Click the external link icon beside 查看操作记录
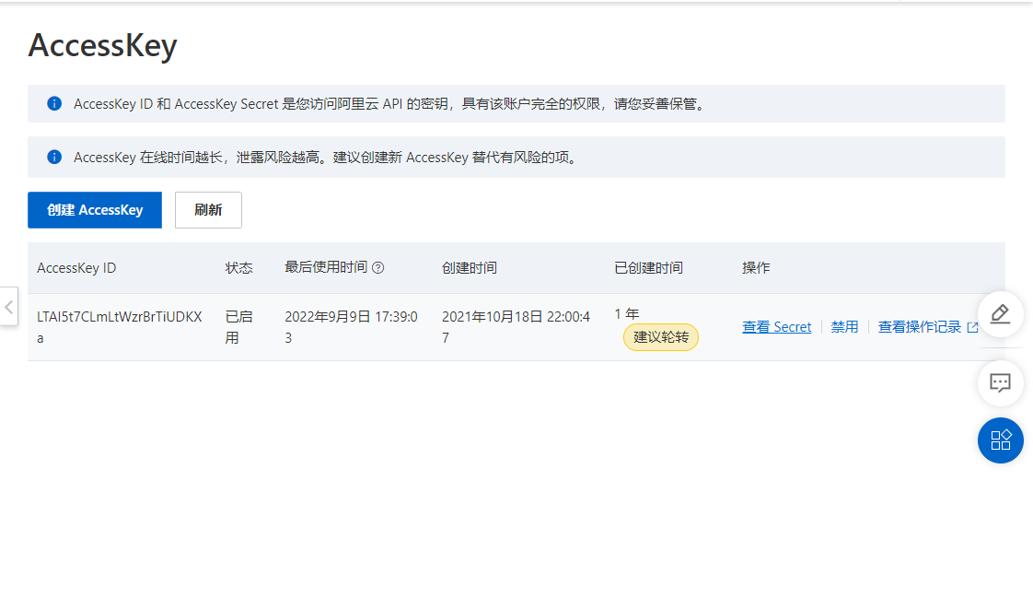This screenshot has height=610, width=1033. tap(972, 327)
